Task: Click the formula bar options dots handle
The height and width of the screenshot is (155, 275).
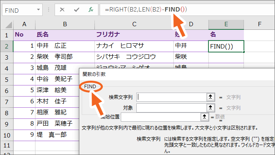Action: pos(49,10)
